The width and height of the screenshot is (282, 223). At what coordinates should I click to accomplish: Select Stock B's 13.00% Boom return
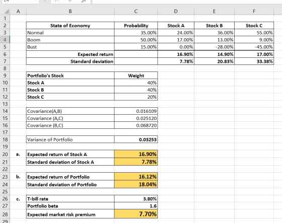pyautogui.click(x=214, y=40)
